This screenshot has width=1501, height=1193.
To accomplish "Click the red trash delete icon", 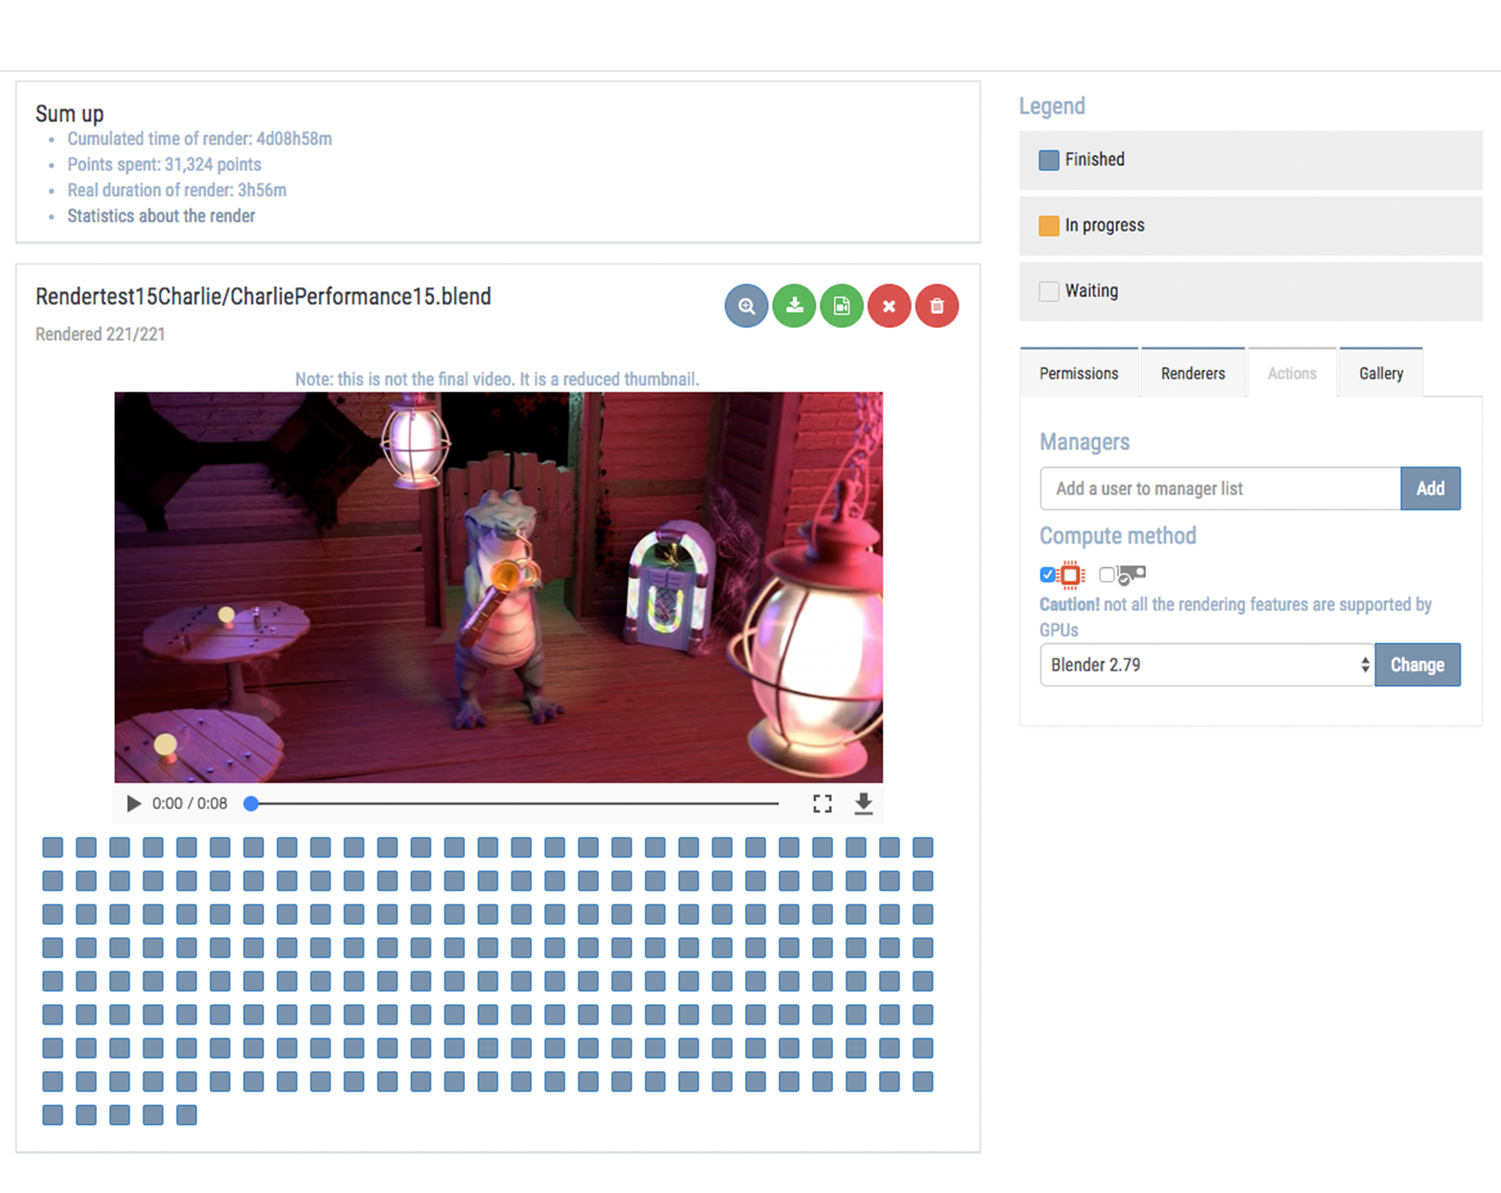I will 937,306.
